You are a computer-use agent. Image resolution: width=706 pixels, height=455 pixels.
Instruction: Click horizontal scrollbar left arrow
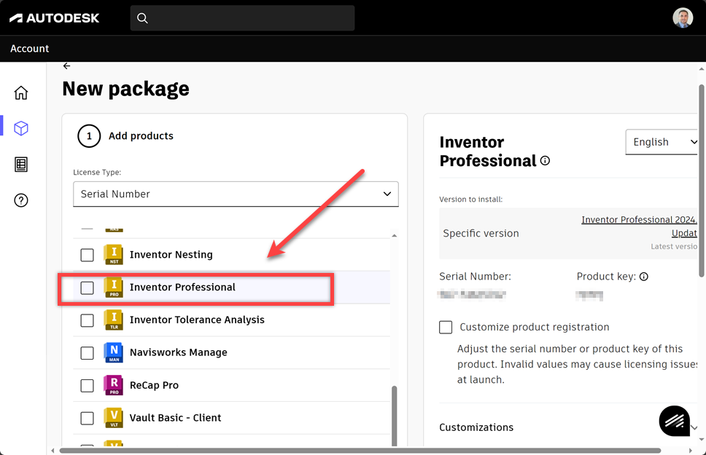click(53, 451)
